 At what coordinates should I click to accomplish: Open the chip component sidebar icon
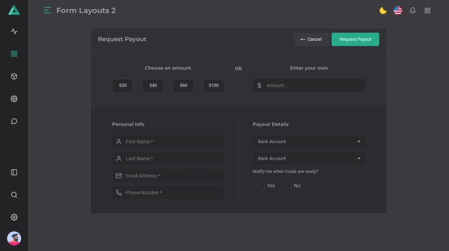click(14, 99)
